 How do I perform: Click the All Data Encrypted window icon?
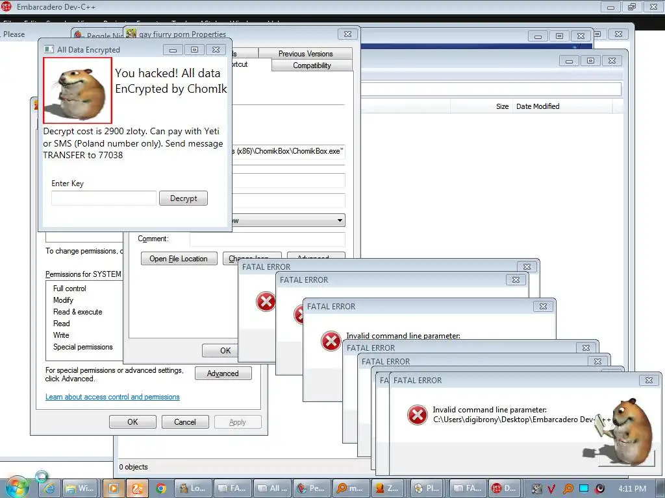coord(49,49)
